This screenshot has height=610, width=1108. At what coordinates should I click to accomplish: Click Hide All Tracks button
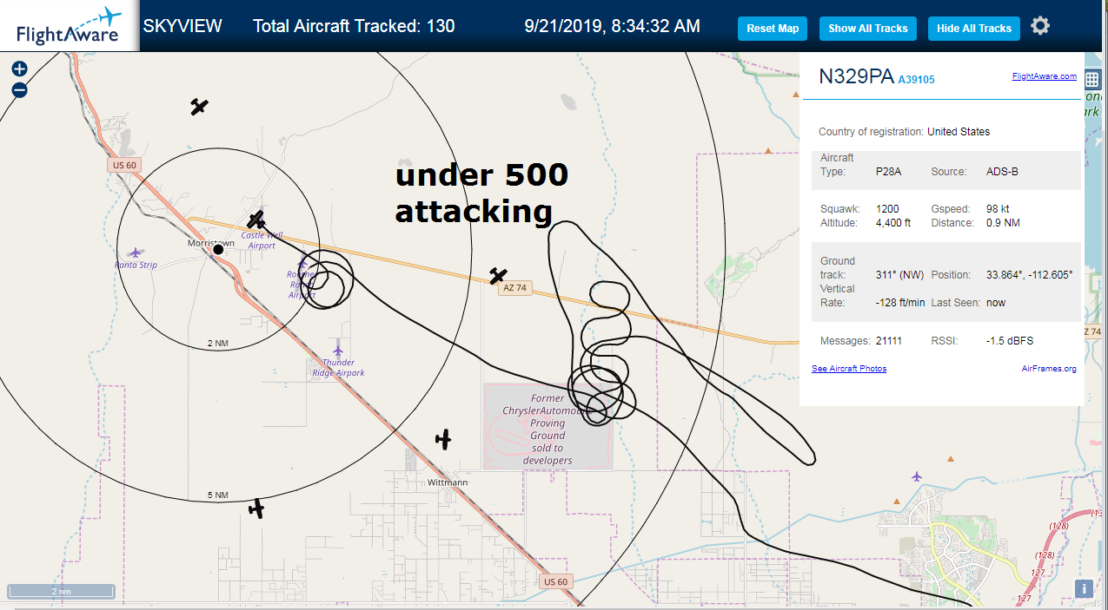(973, 28)
